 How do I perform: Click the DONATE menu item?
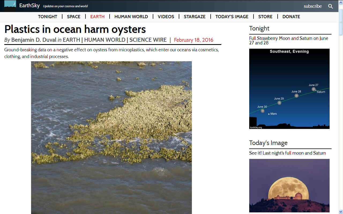point(291,17)
